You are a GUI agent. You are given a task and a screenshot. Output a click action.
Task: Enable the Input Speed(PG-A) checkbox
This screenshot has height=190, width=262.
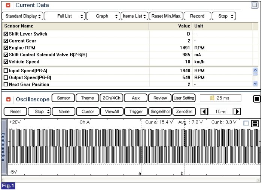coord(6,71)
